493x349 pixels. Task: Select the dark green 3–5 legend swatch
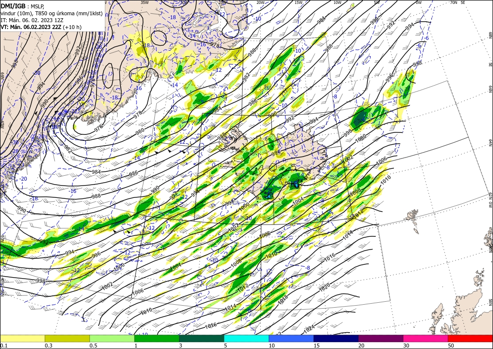(202, 338)
